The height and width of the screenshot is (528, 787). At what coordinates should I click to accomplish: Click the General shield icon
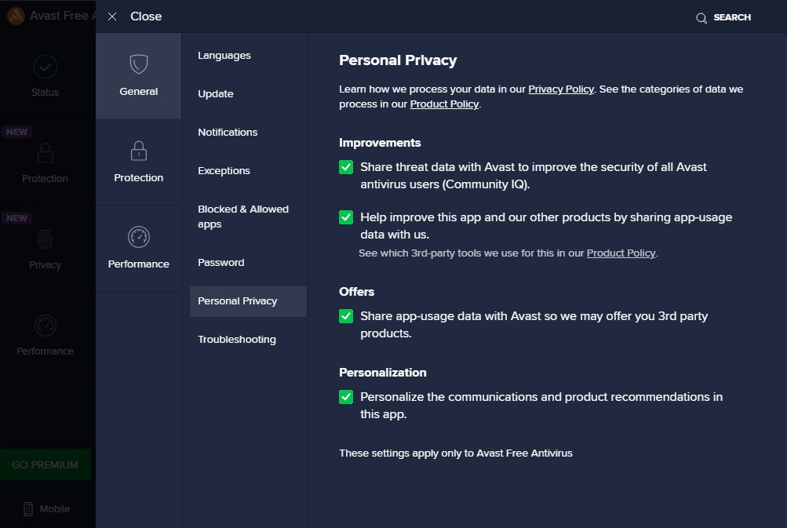click(x=139, y=64)
